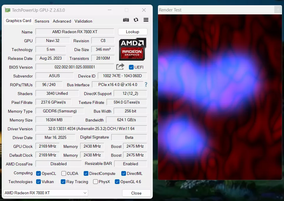Close the GPU-Z window with X
This screenshot has width=284, height=201.
click(144, 10)
